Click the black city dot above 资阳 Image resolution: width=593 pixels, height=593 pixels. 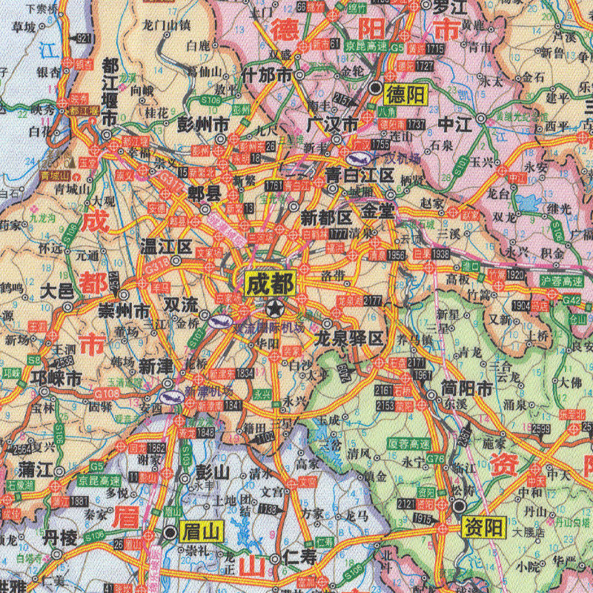(x=460, y=506)
